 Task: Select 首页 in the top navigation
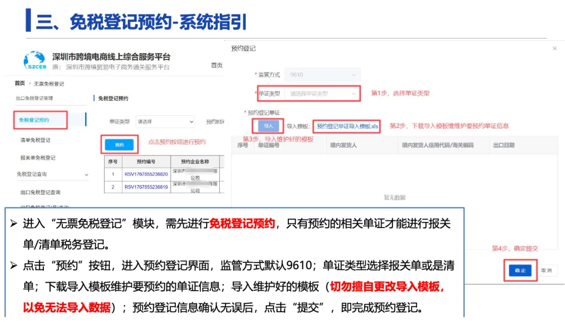click(217, 65)
